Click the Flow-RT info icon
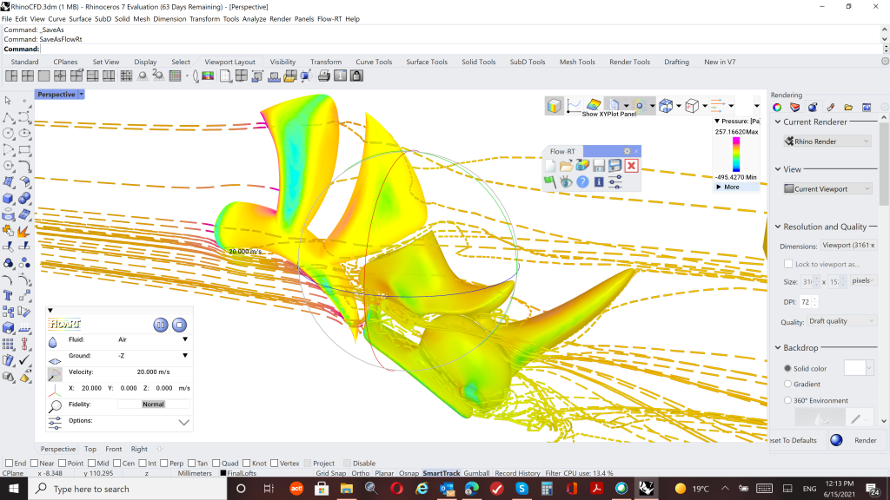This screenshot has width=890, height=500. (600, 181)
